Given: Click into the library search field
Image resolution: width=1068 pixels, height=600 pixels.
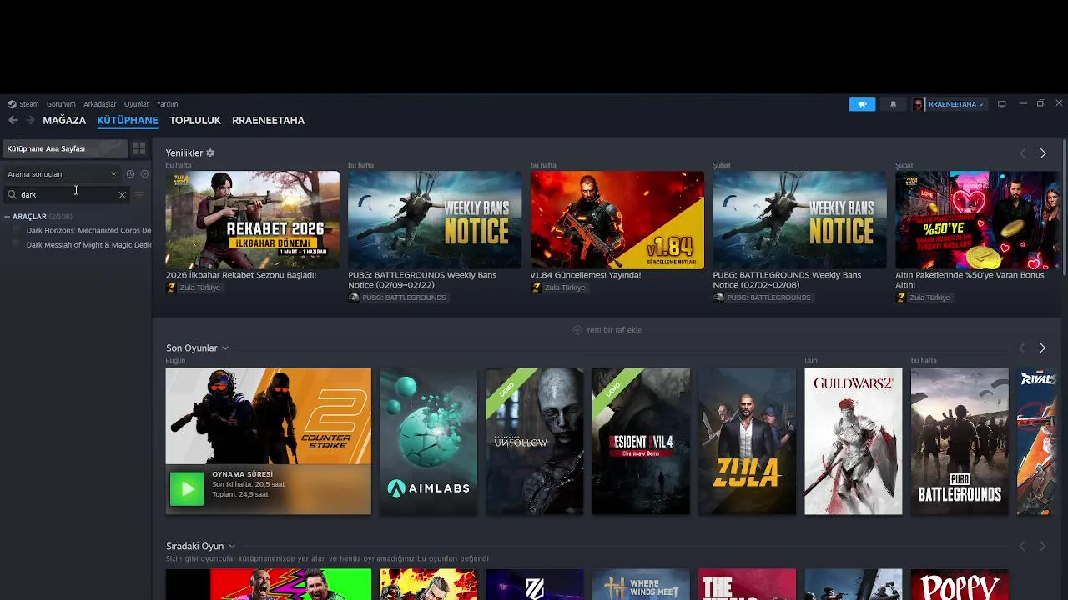Looking at the screenshot, I should coord(67,195).
